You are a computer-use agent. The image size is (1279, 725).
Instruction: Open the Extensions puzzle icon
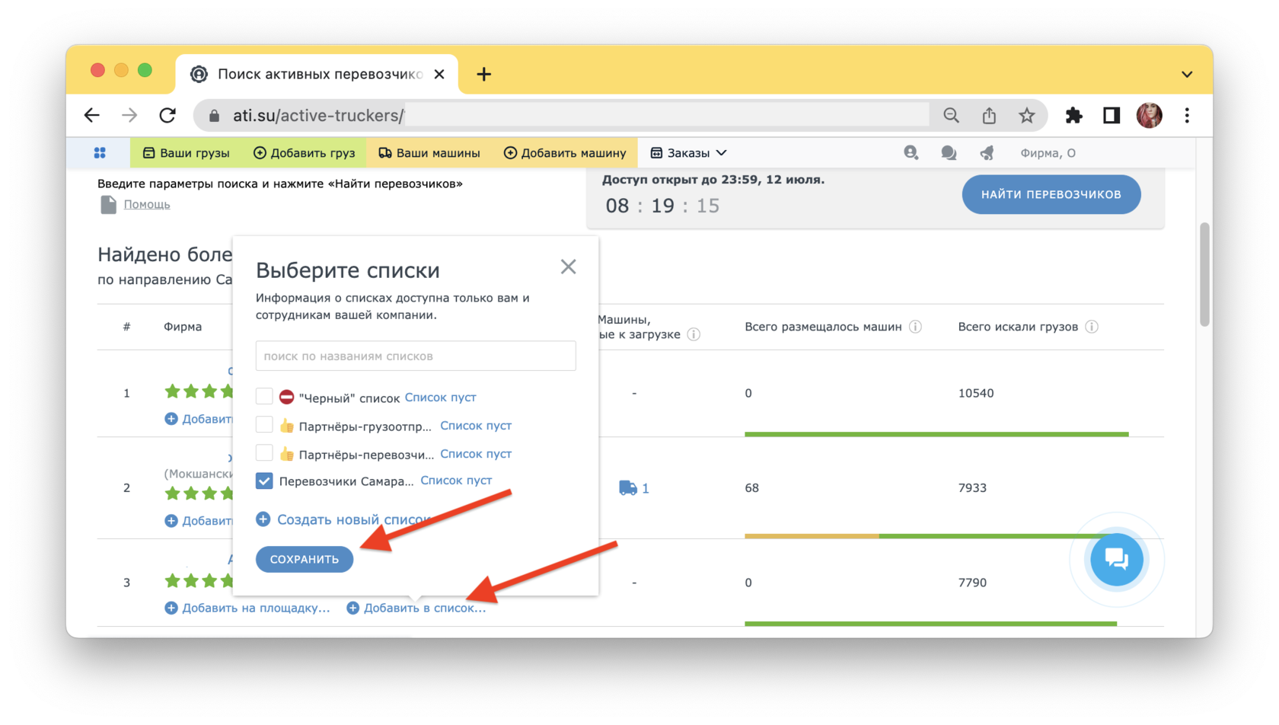point(1073,115)
